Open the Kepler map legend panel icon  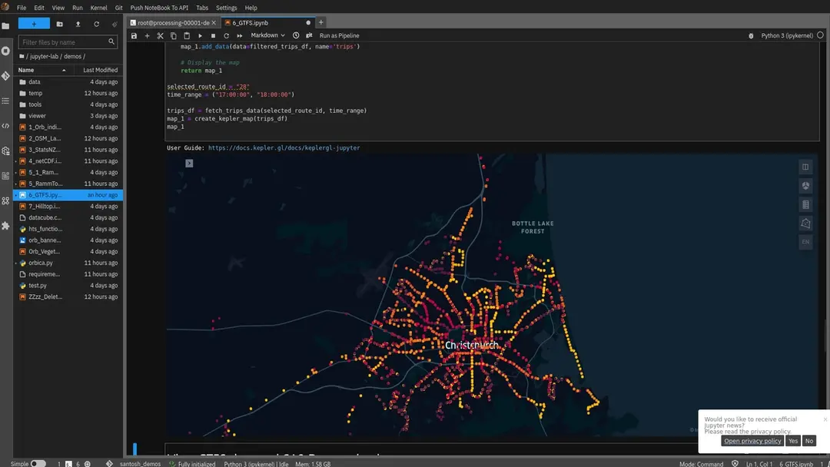click(x=805, y=204)
